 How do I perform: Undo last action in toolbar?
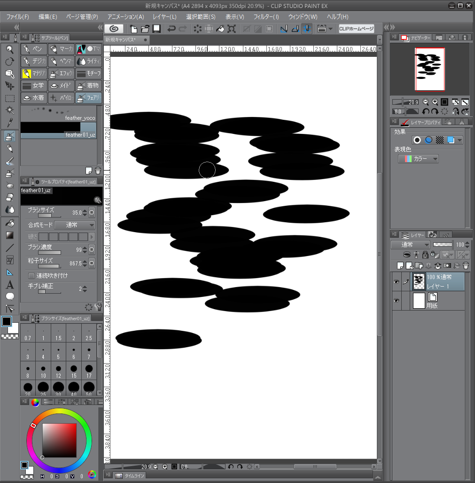point(171,29)
